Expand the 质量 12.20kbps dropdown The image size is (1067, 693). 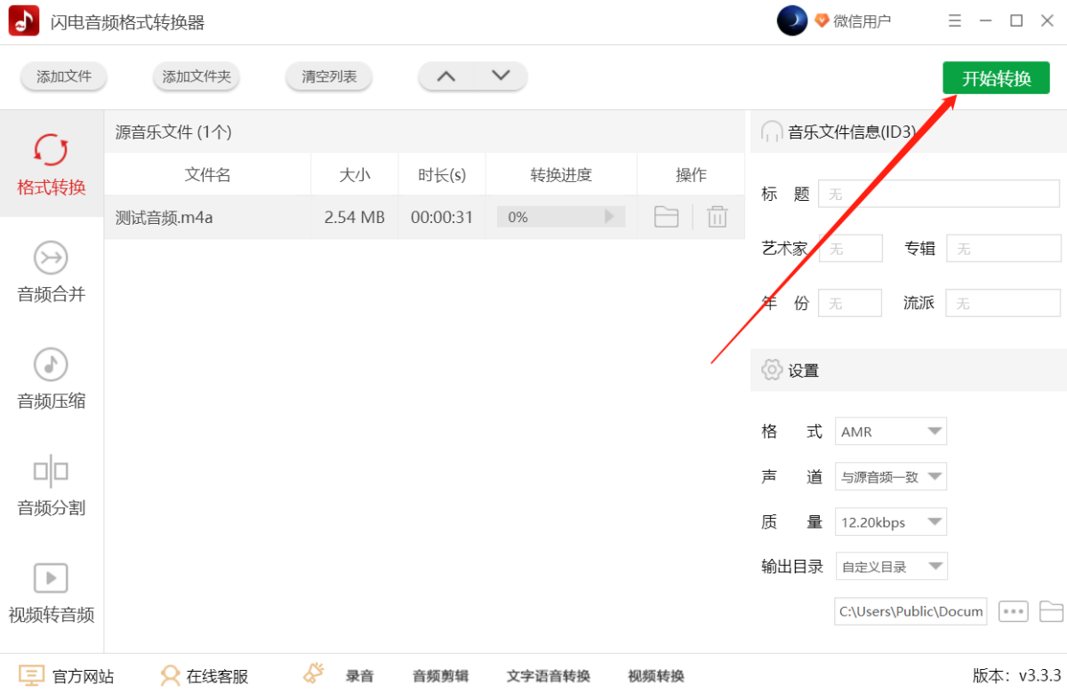(x=891, y=522)
